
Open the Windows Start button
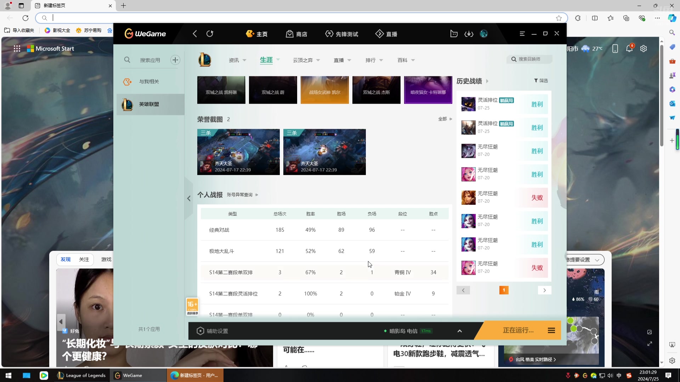8,375
